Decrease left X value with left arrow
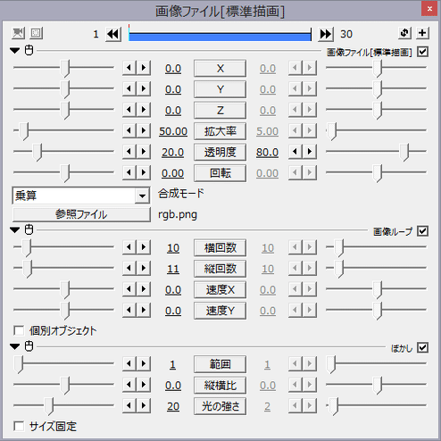441x441 pixels. coord(129,68)
